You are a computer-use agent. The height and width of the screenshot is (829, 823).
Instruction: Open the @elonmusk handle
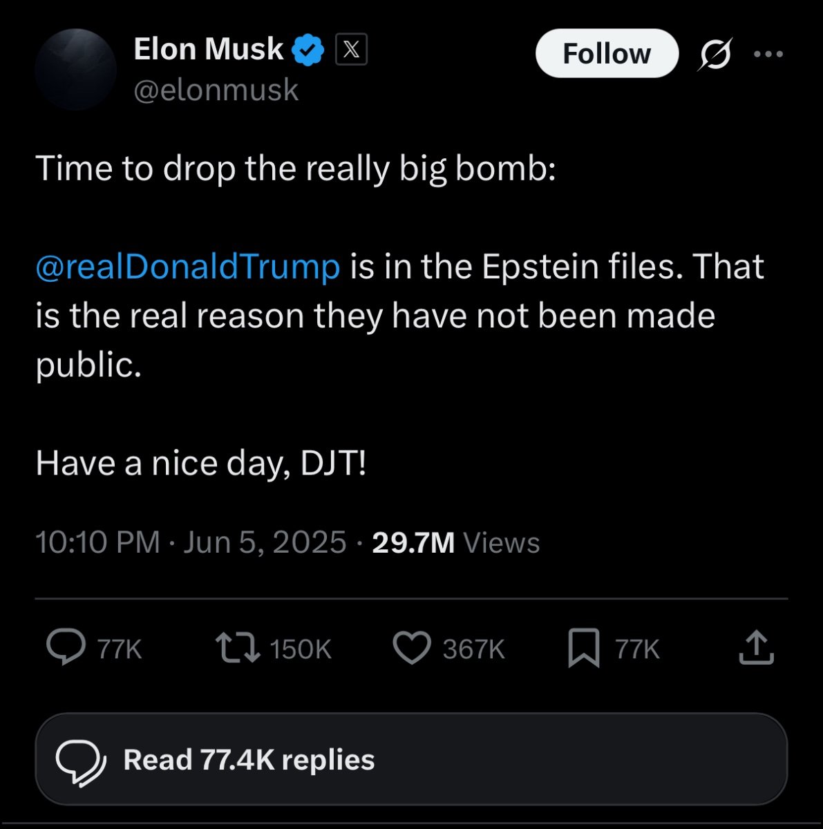tap(216, 90)
